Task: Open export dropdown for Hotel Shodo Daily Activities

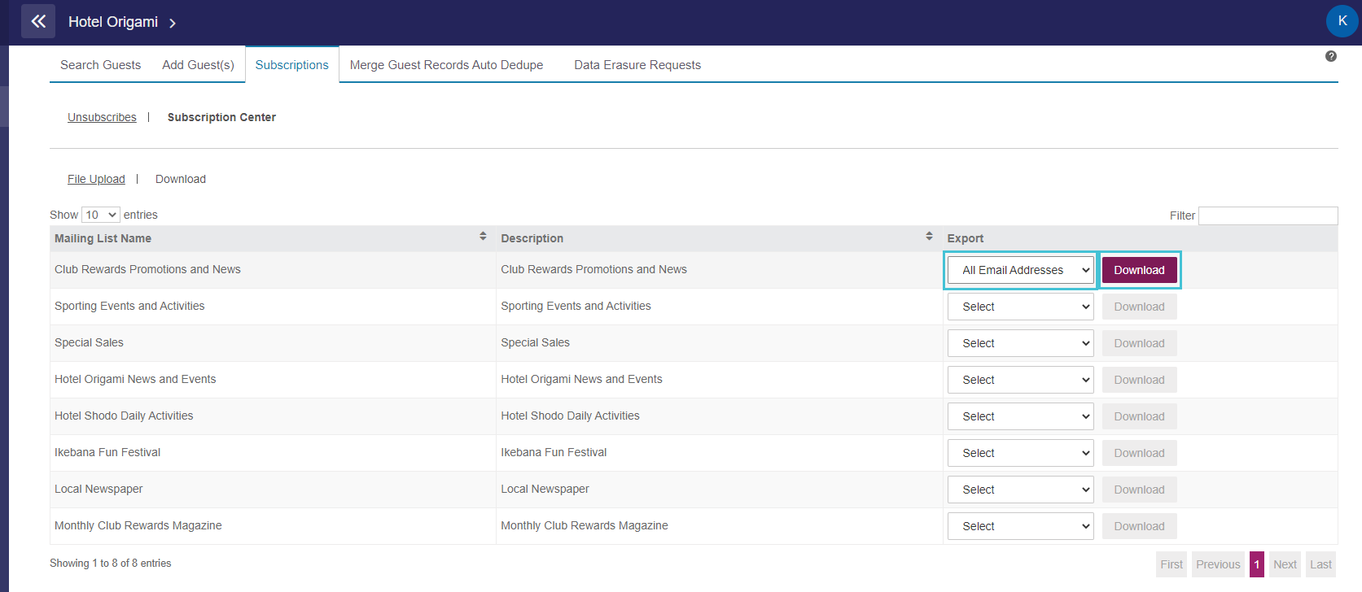Action: [x=1021, y=416]
